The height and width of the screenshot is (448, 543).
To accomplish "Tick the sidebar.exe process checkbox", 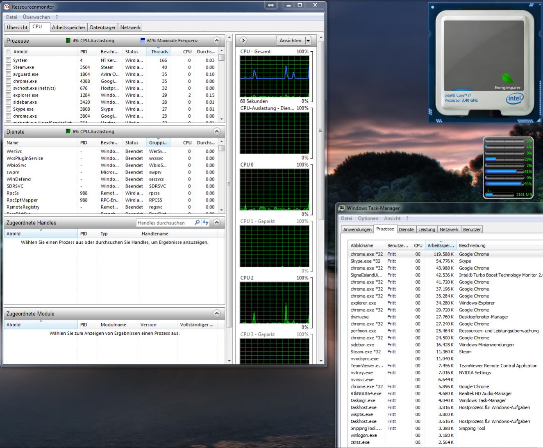I will [x=9, y=102].
